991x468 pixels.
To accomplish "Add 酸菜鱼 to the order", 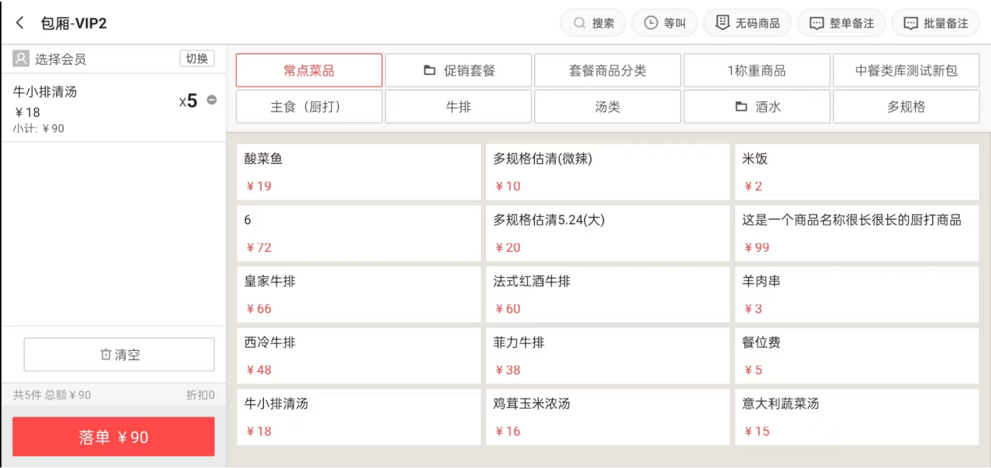I will tap(359, 172).
